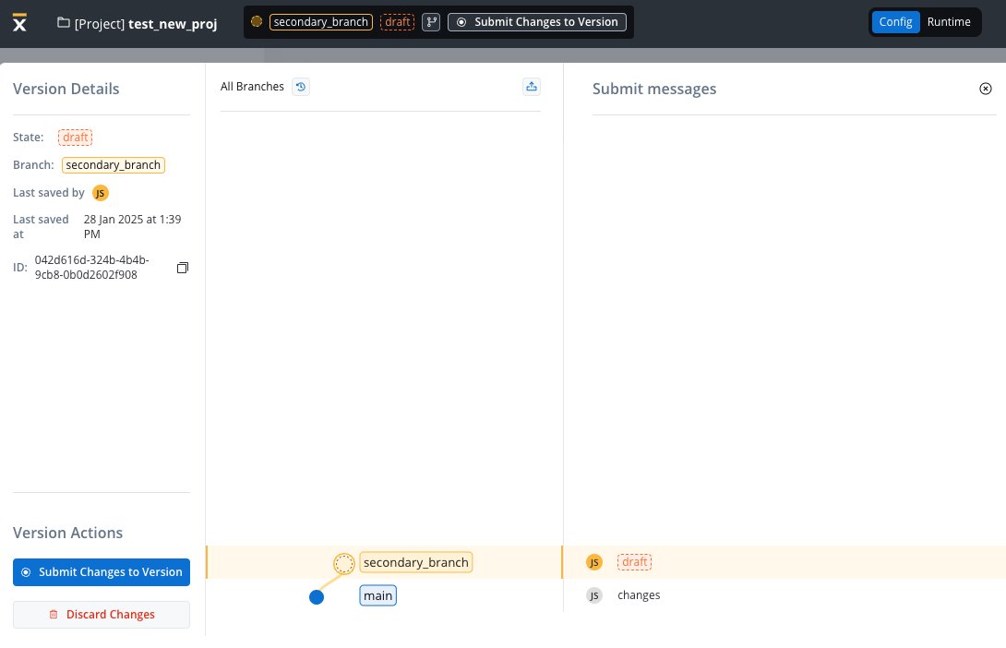
Task: Switch to Config mode
Action: pos(895,22)
